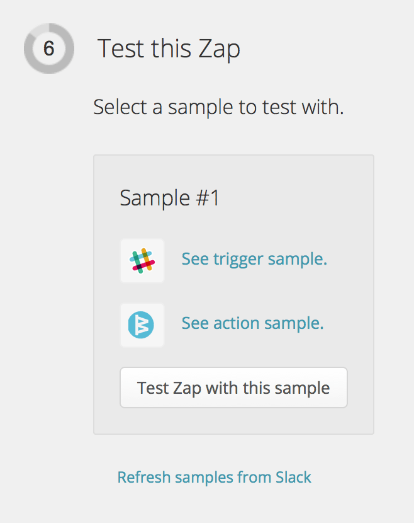This screenshot has height=523, width=414.
Task: View the WebMerge action sample data
Action: point(252,323)
